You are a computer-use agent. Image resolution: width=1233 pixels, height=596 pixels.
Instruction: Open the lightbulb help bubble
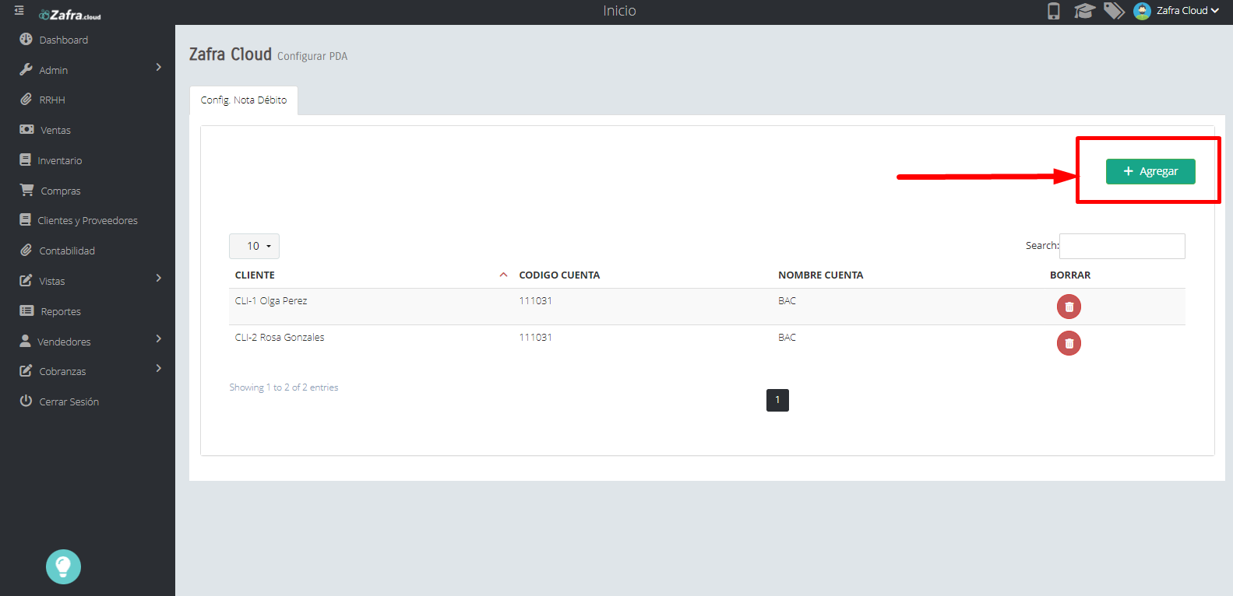click(x=63, y=566)
